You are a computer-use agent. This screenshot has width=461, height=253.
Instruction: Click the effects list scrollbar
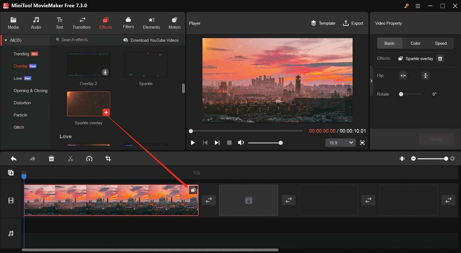[183, 88]
